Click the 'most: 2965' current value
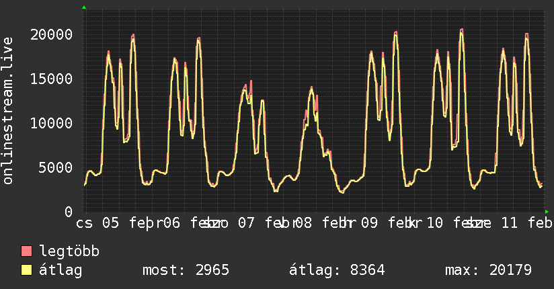The height and width of the screenshot is (289, 554). 186,270
